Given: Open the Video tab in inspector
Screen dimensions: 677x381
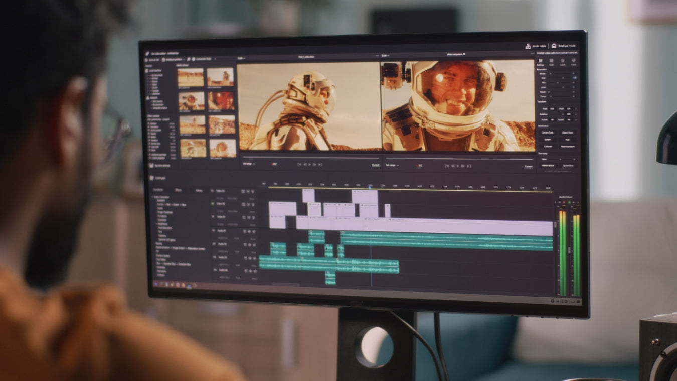Looking at the screenshot, I should tap(574, 62).
